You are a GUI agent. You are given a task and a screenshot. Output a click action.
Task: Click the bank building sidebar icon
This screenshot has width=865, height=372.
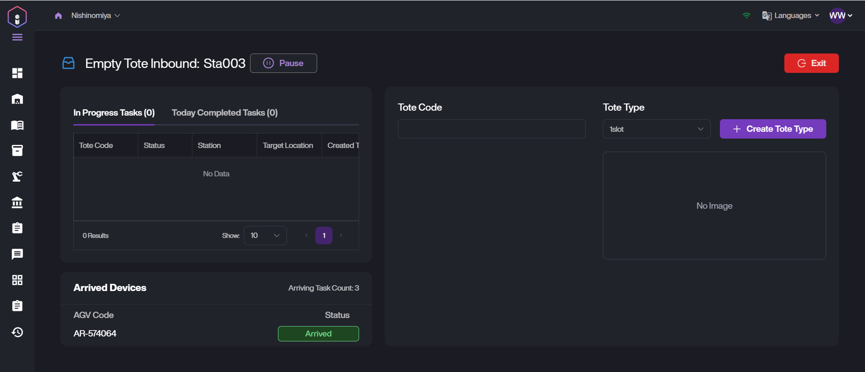pyautogui.click(x=17, y=202)
